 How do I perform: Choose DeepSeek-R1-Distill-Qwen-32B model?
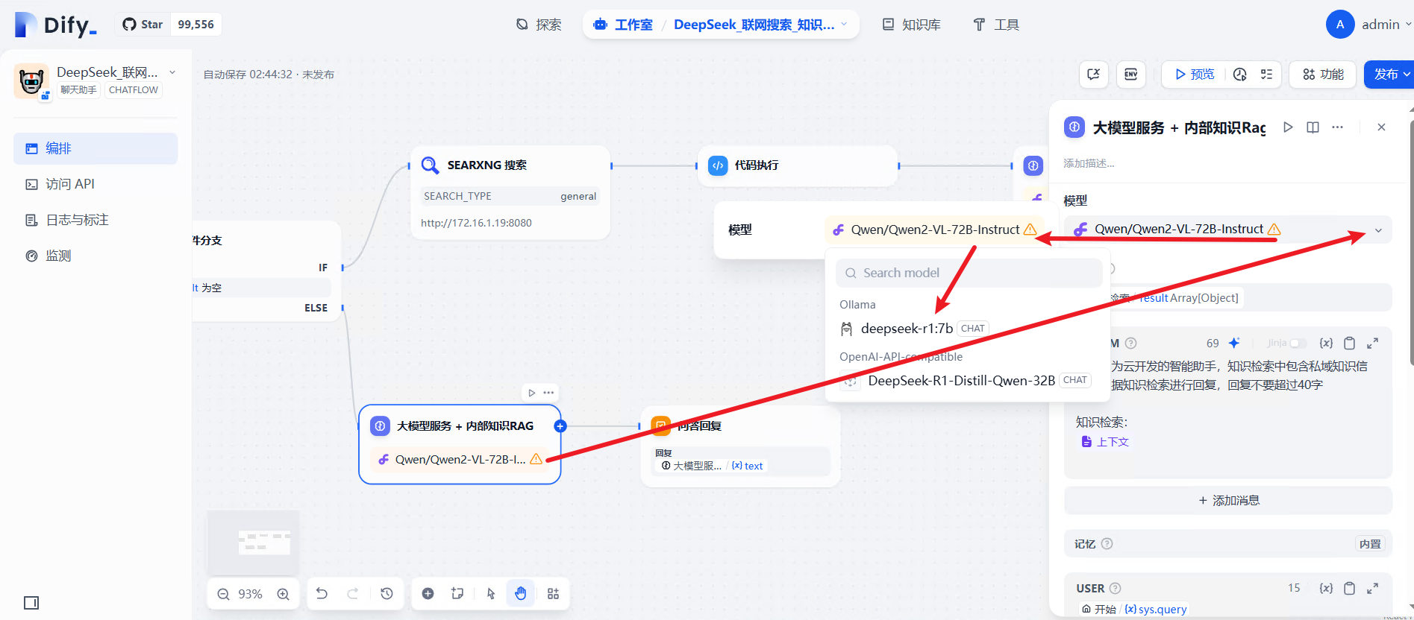coord(967,381)
